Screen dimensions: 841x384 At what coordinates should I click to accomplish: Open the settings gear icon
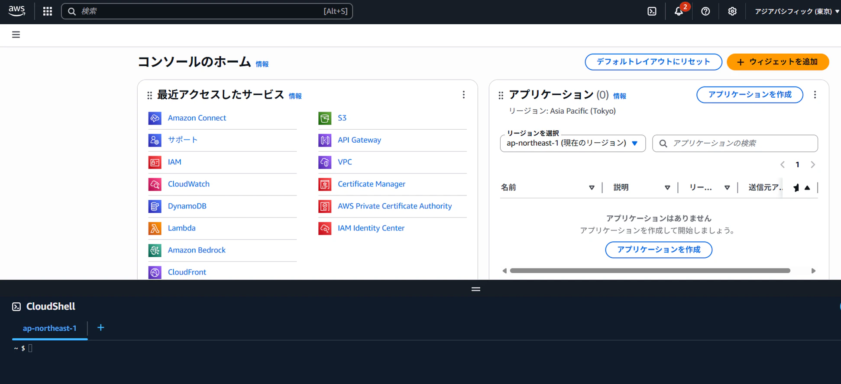732,11
